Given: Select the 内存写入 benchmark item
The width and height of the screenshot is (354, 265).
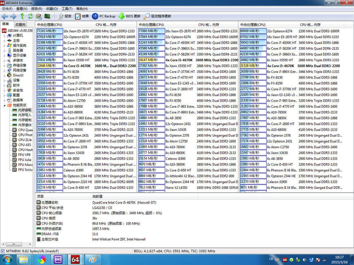Looking at the screenshot, I should [25, 114].
